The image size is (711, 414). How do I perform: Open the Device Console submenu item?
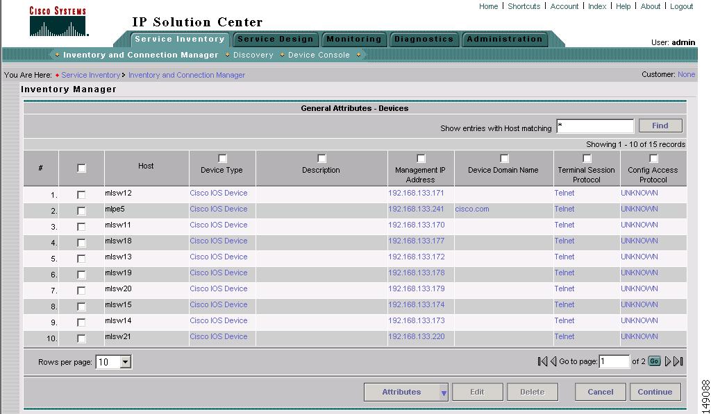319,55
